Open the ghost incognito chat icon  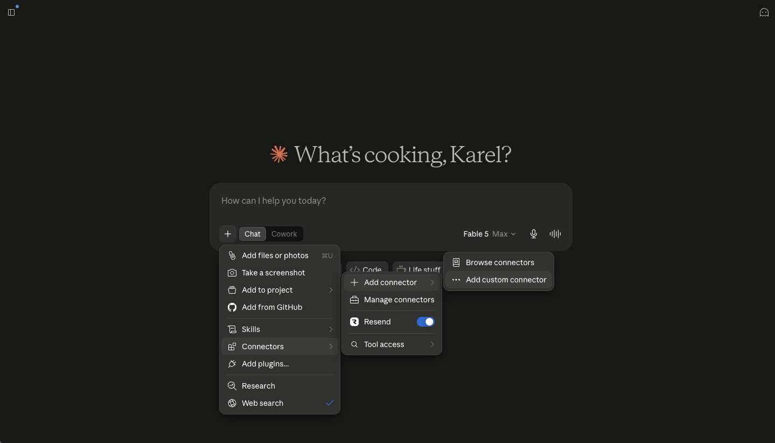764,12
